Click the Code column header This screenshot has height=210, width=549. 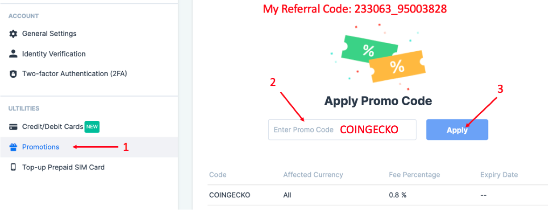pos(218,175)
